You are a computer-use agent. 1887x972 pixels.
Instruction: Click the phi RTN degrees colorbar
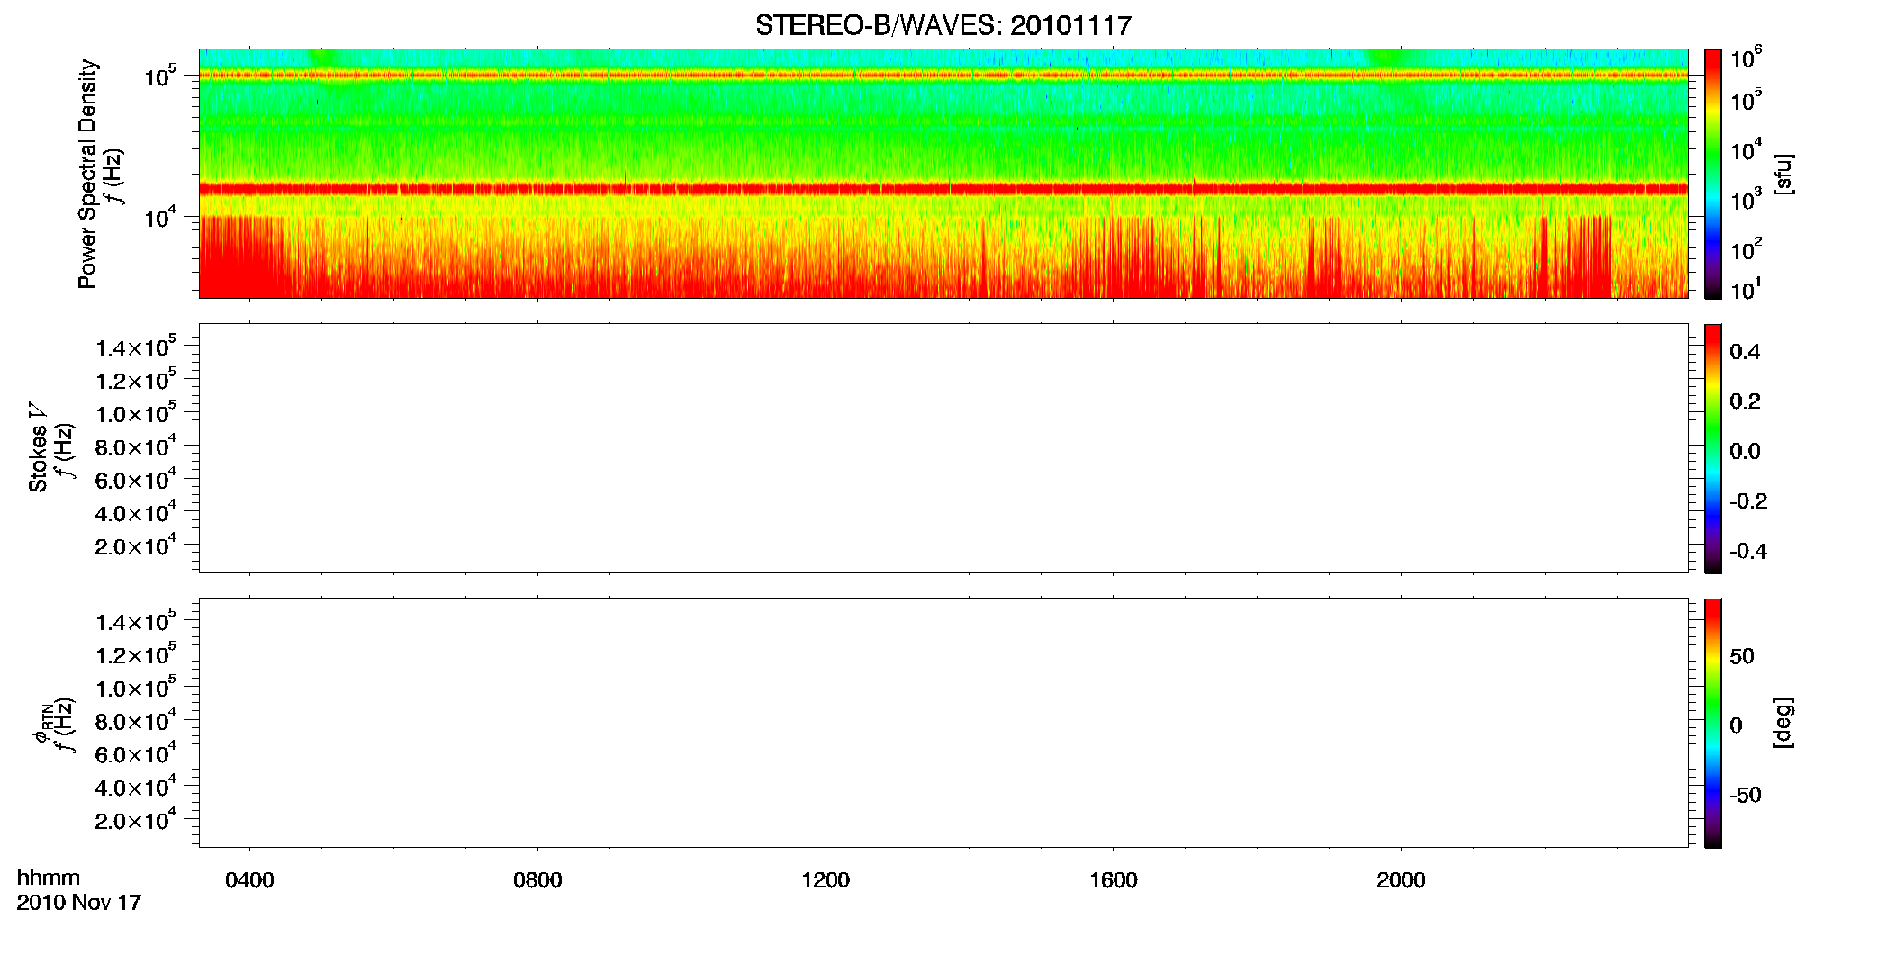[x=1712, y=723]
